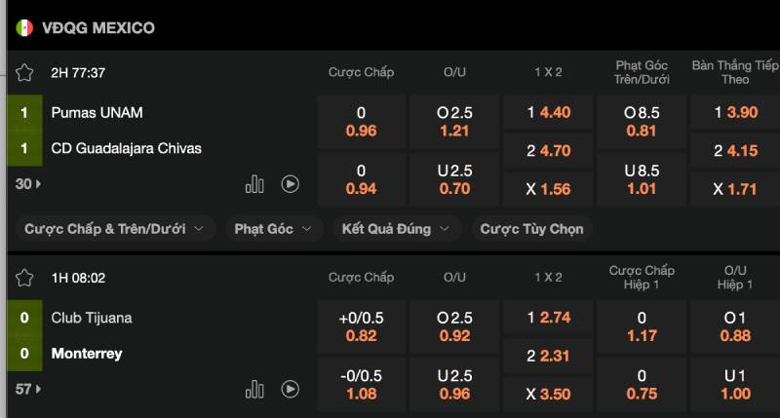Open statistics chart for Tijuana vs Monterrey
This screenshot has width=780, height=418.
(254, 389)
